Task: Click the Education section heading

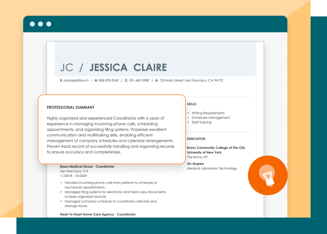Action: click(x=196, y=139)
